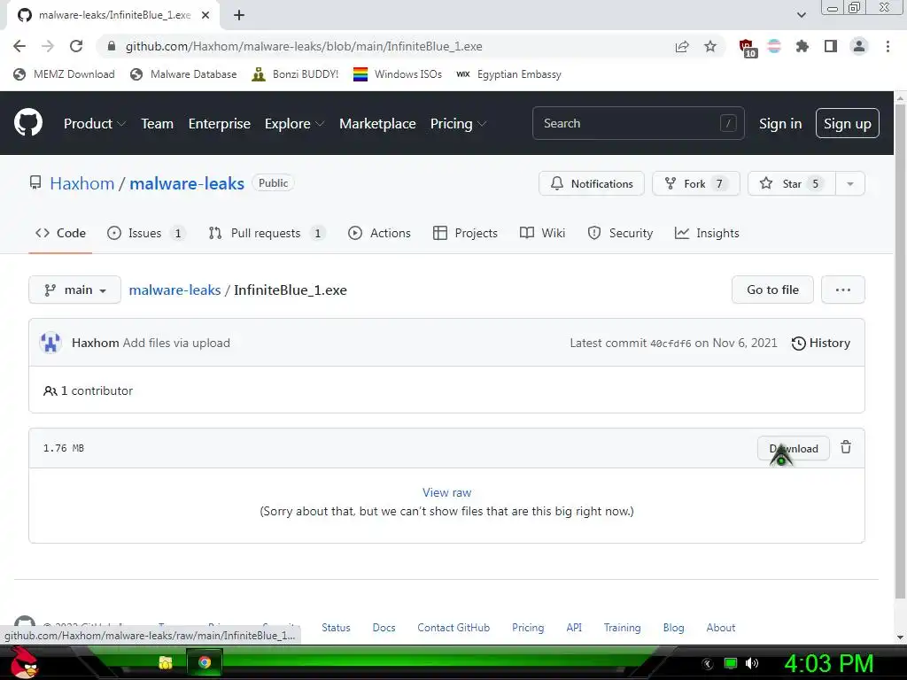Click the striped flag extension icon
Image resolution: width=907 pixels, height=680 pixels.
coord(774,46)
